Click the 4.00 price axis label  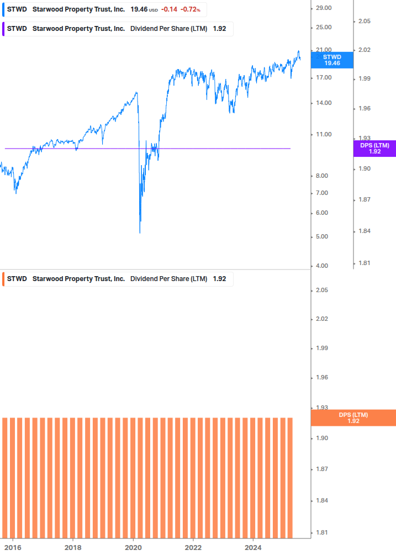click(x=321, y=266)
